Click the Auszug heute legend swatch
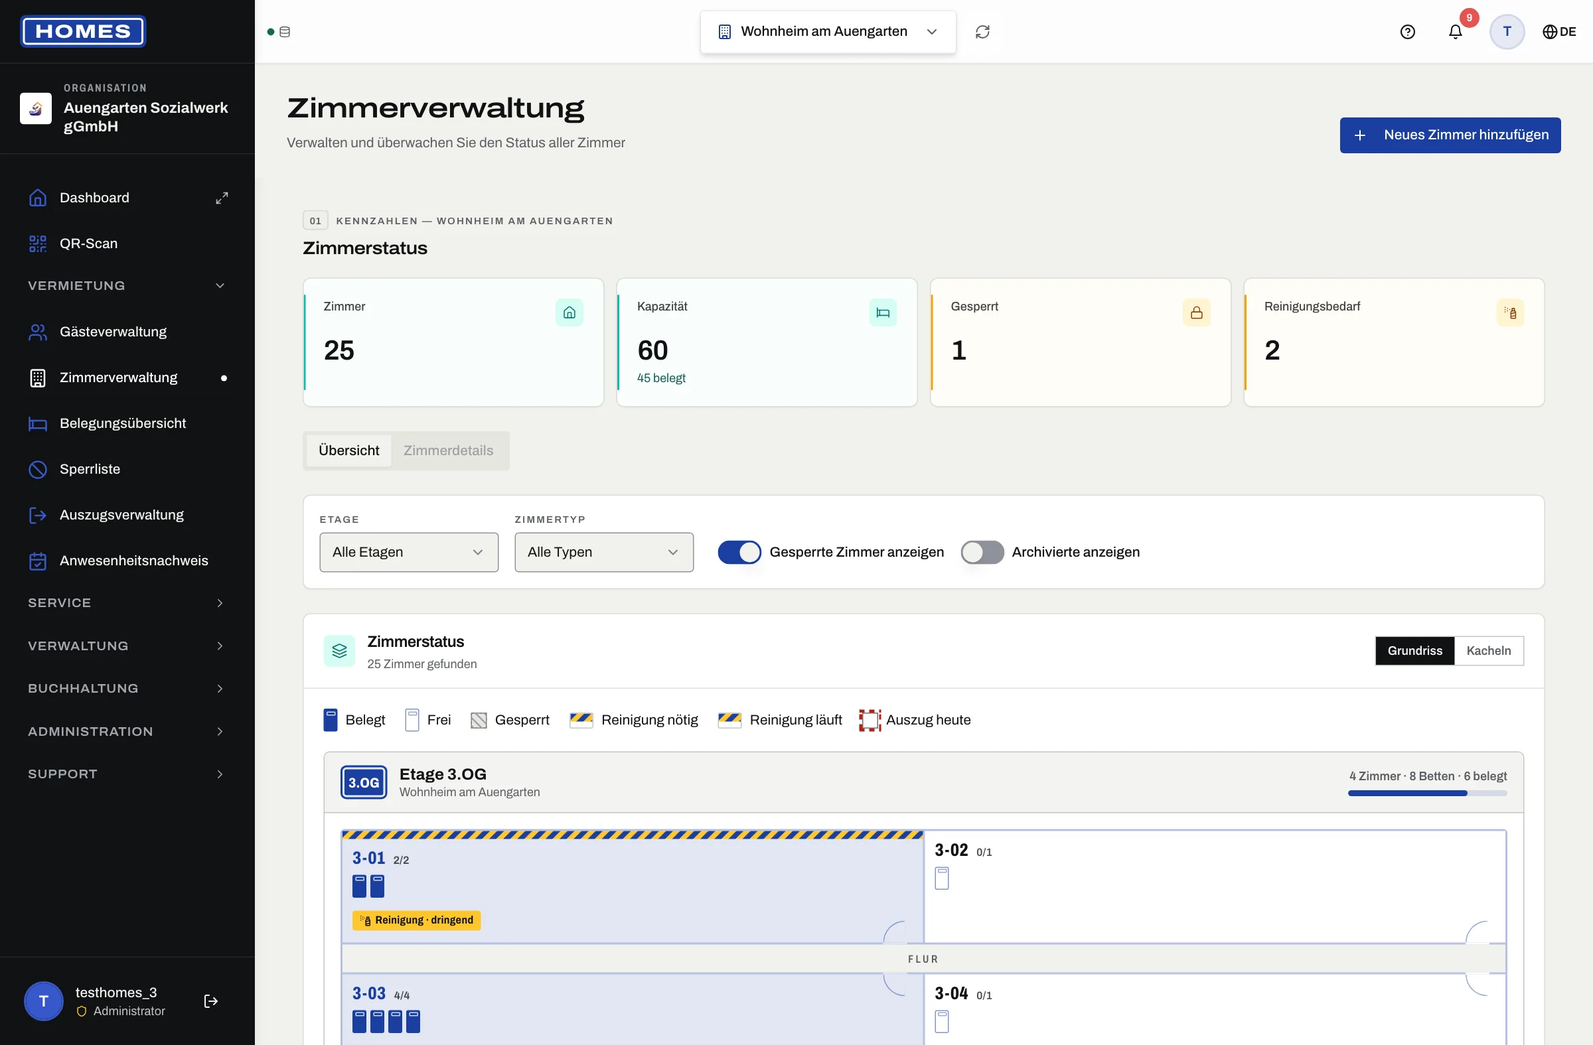 click(870, 721)
